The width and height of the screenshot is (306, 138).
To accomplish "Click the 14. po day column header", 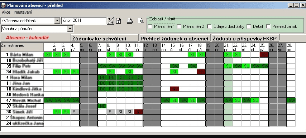I will pyautogui.click(x=165, y=47).
